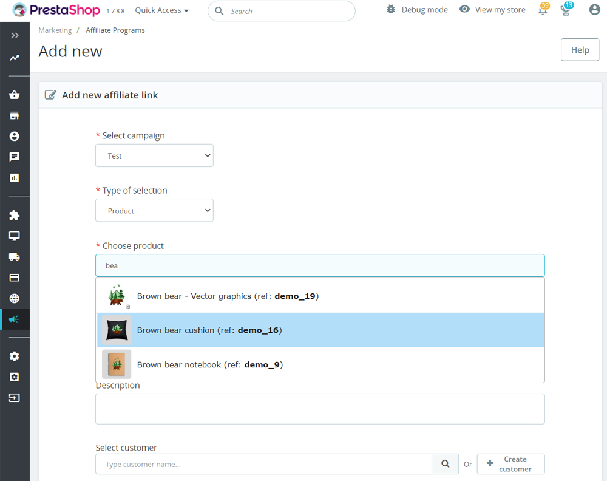Log out using the exit icon
The width and height of the screenshot is (607, 481).
coord(15,397)
